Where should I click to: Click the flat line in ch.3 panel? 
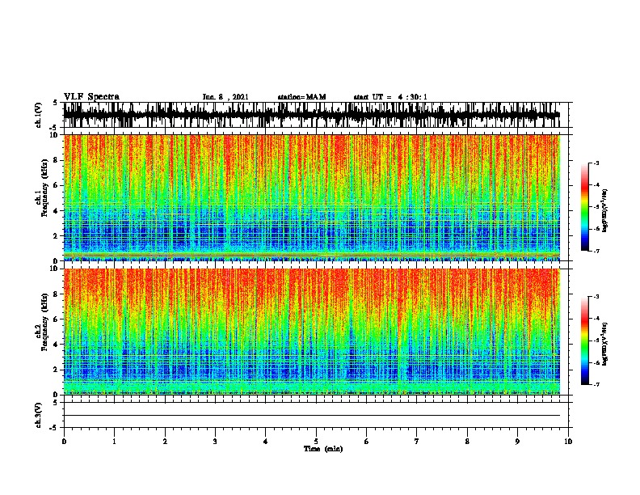point(312,416)
